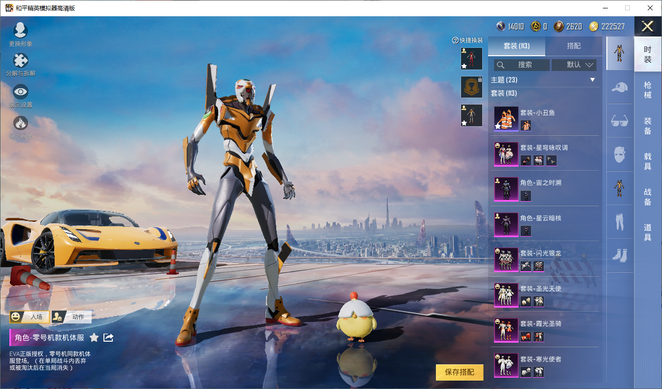Select the shoes category icon
This screenshot has height=389, width=662.
[x=620, y=255]
